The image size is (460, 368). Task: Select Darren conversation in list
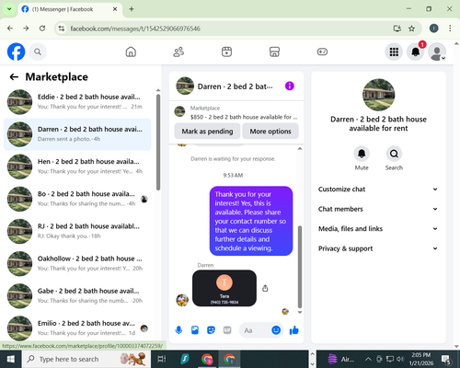pyautogui.click(x=77, y=134)
